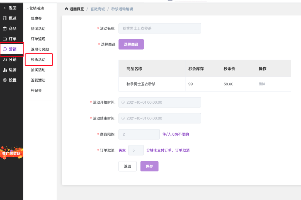301x200 pixels.
Task: Click 官微商城 breadcrumb link
Action: pos(98,9)
